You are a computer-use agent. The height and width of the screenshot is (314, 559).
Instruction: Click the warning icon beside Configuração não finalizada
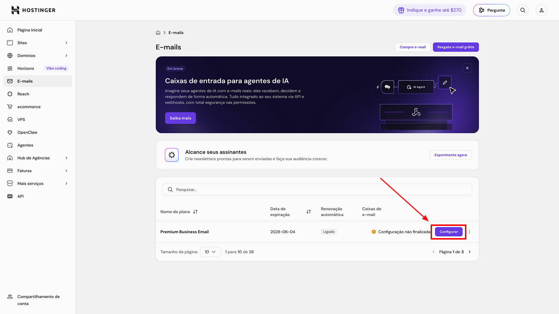(x=374, y=232)
